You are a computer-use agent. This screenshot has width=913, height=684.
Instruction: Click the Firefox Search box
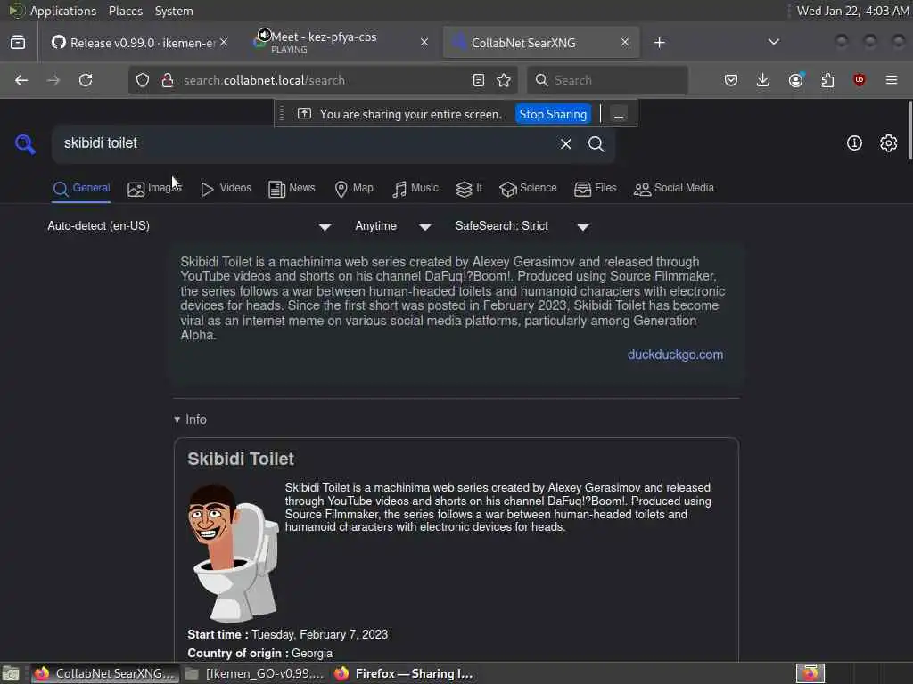tap(607, 80)
